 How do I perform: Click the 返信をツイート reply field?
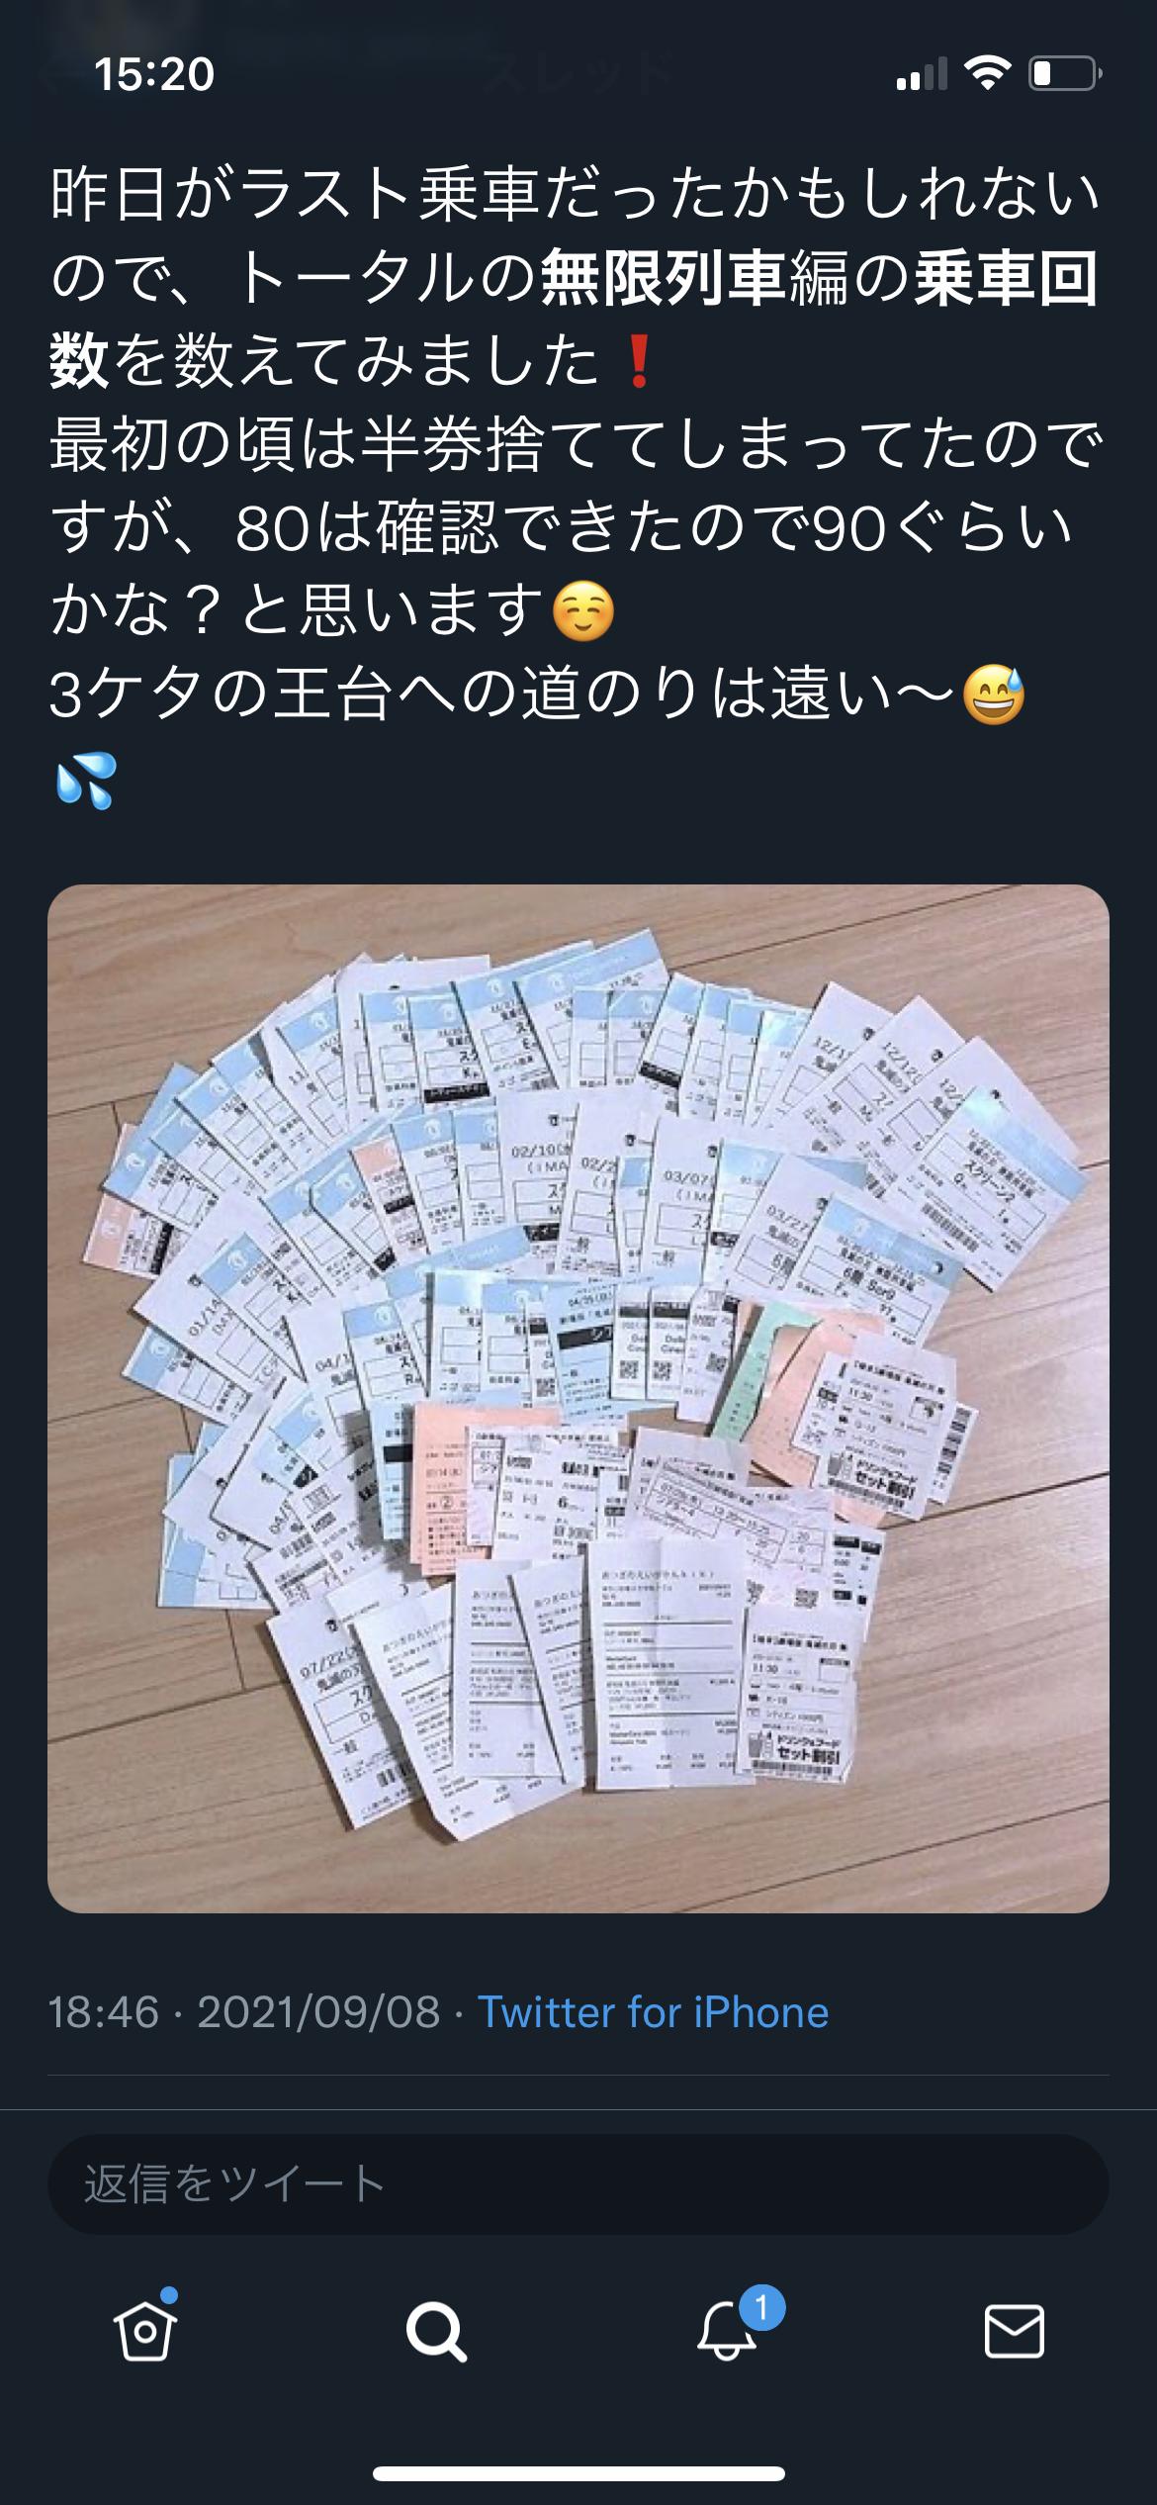[x=578, y=2184]
